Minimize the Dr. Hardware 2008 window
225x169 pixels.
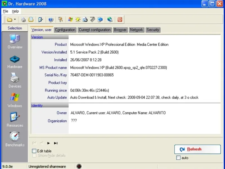tap(205, 4)
